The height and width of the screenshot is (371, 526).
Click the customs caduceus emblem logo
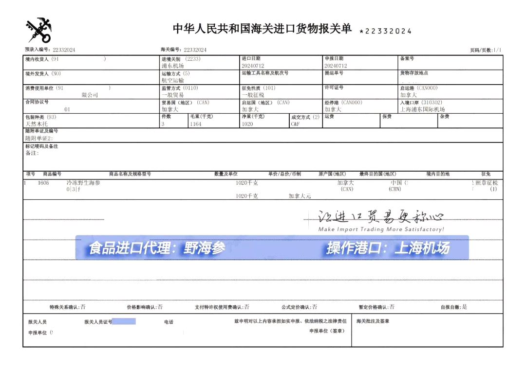pos(38,29)
